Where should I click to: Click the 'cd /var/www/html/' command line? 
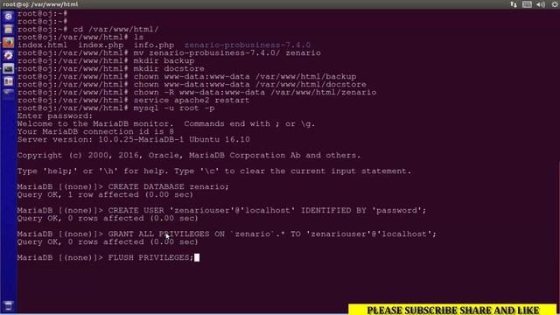tap(115, 29)
